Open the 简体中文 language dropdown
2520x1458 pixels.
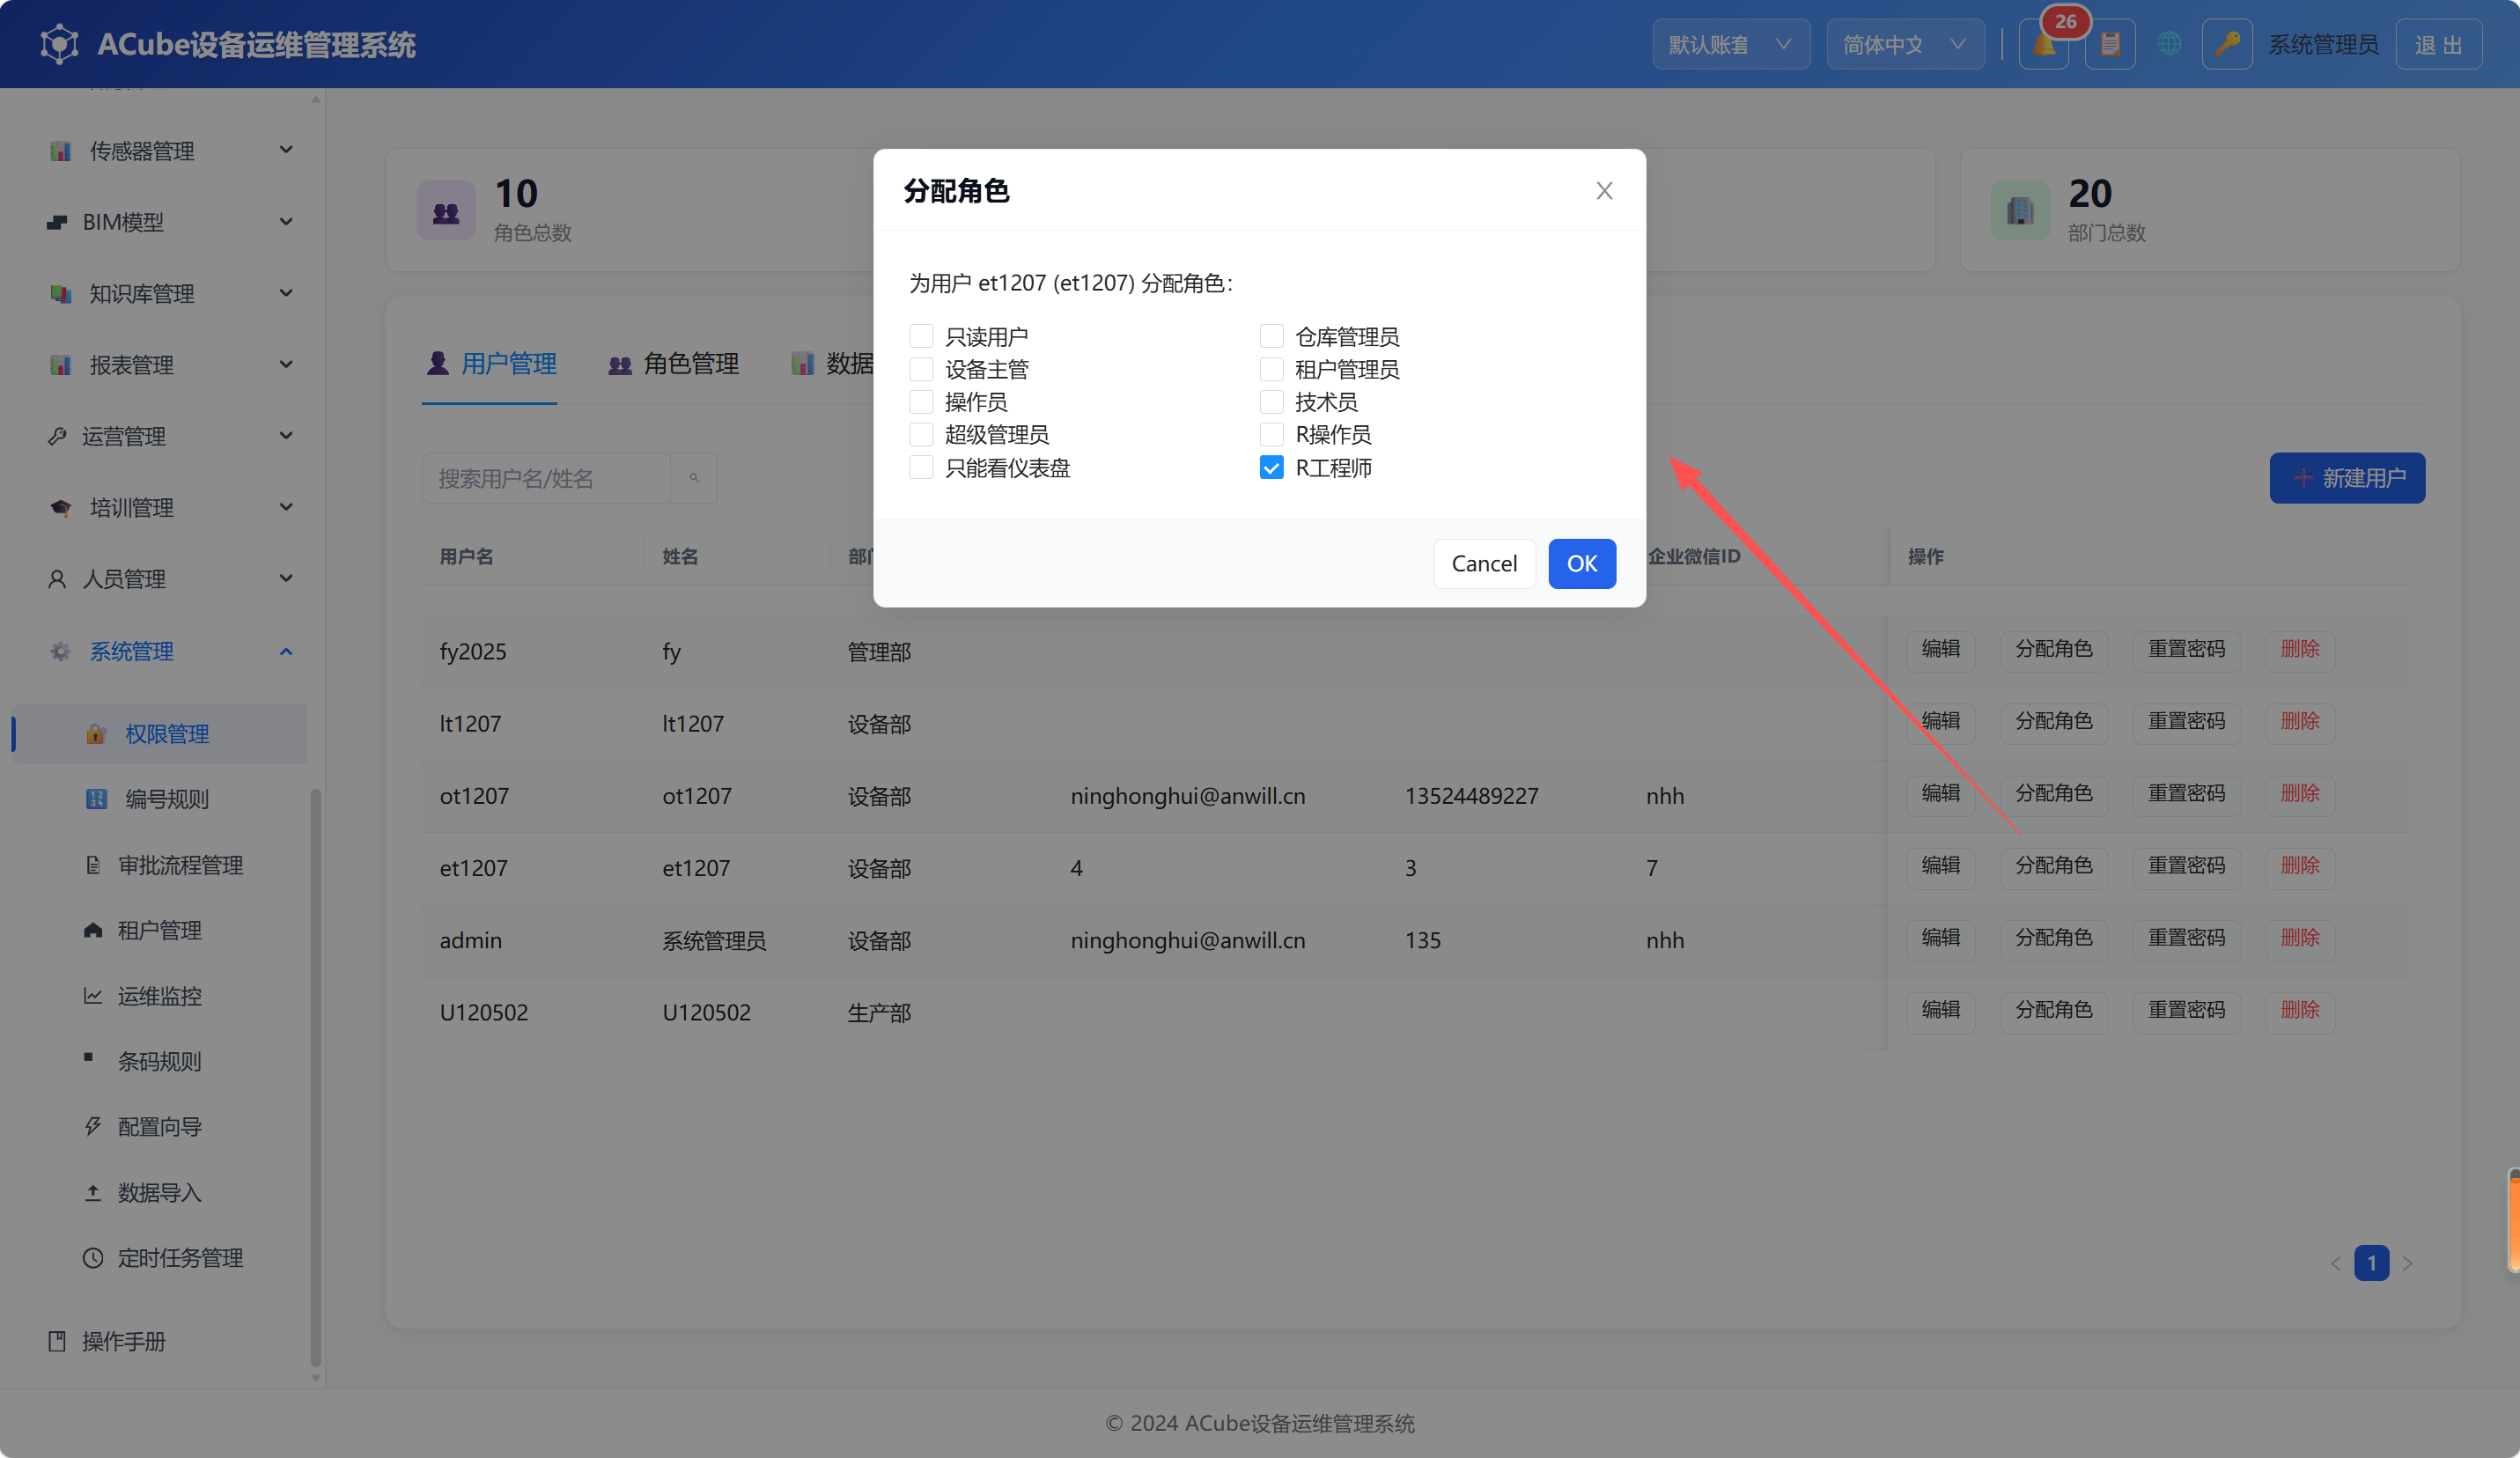(x=1905, y=45)
